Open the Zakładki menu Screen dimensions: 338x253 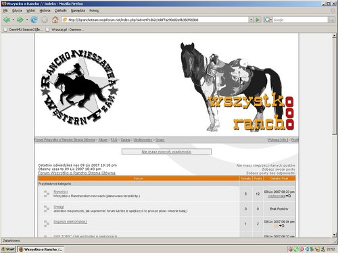61,11
